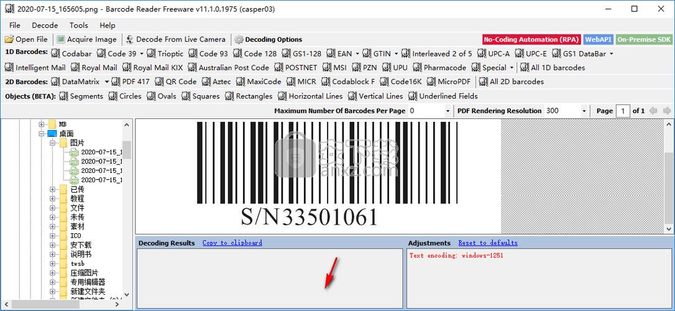675x311 pixels.
Task: Open the DataMatrix dropdown arrow
Action: (106, 81)
